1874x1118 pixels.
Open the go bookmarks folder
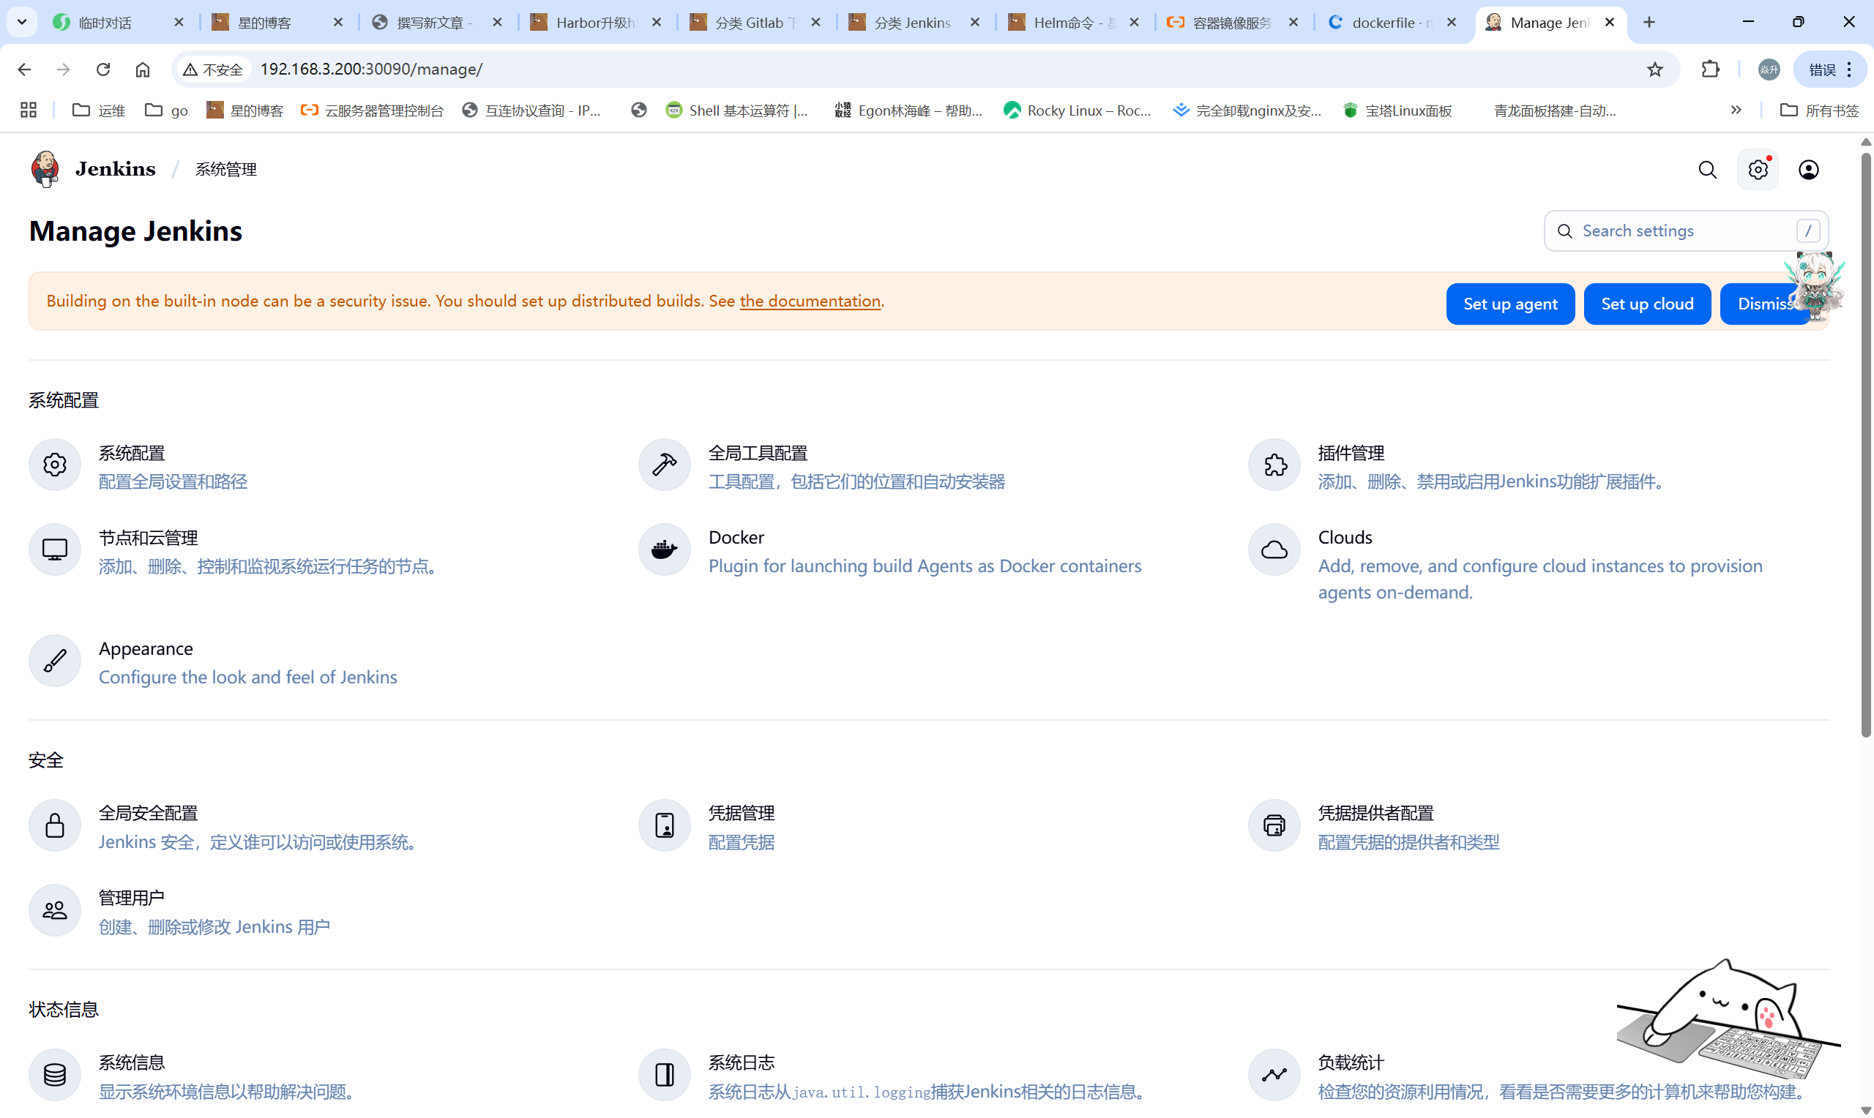pyautogui.click(x=166, y=110)
